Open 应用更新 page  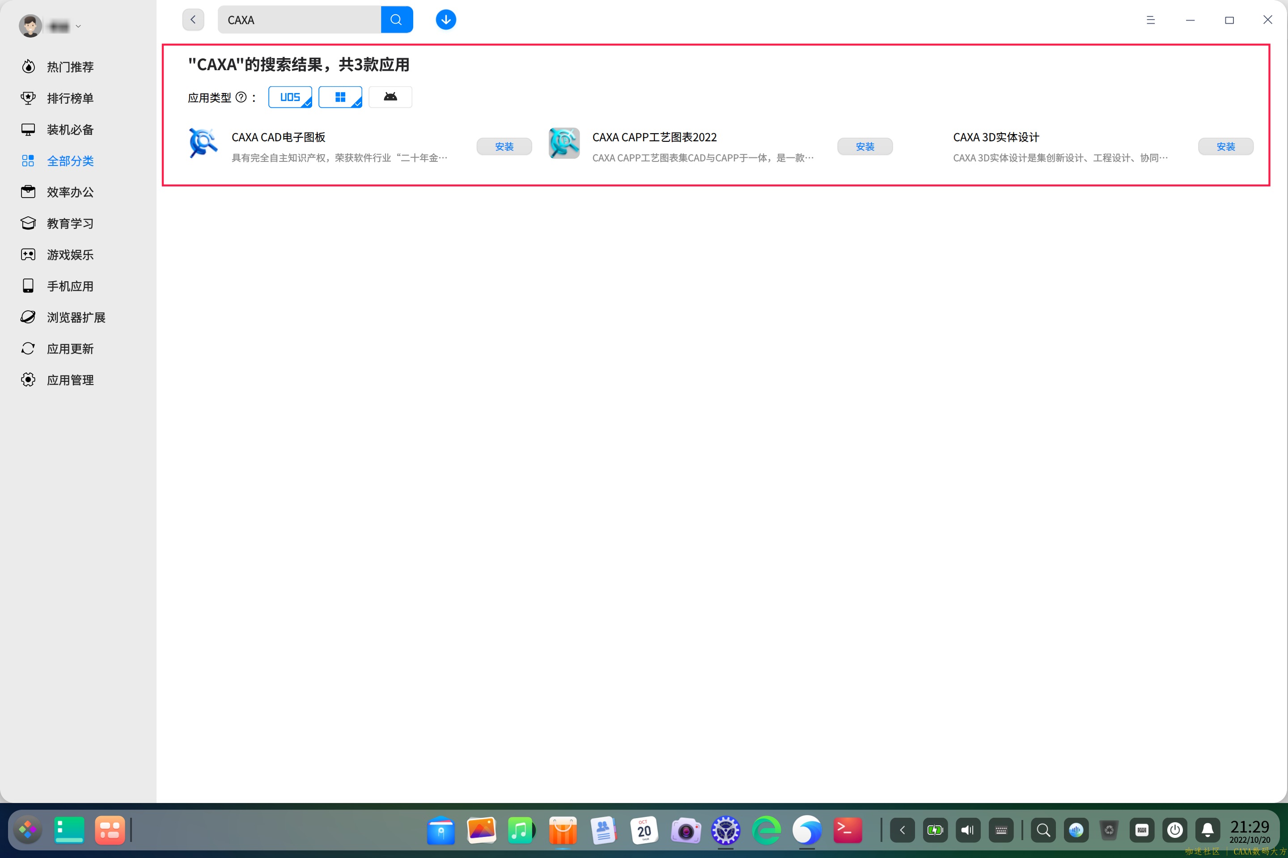click(x=70, y=349)
